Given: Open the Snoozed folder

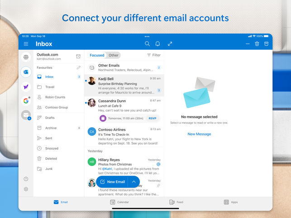Looking at the screenshot, I should [x=59, y=148].
